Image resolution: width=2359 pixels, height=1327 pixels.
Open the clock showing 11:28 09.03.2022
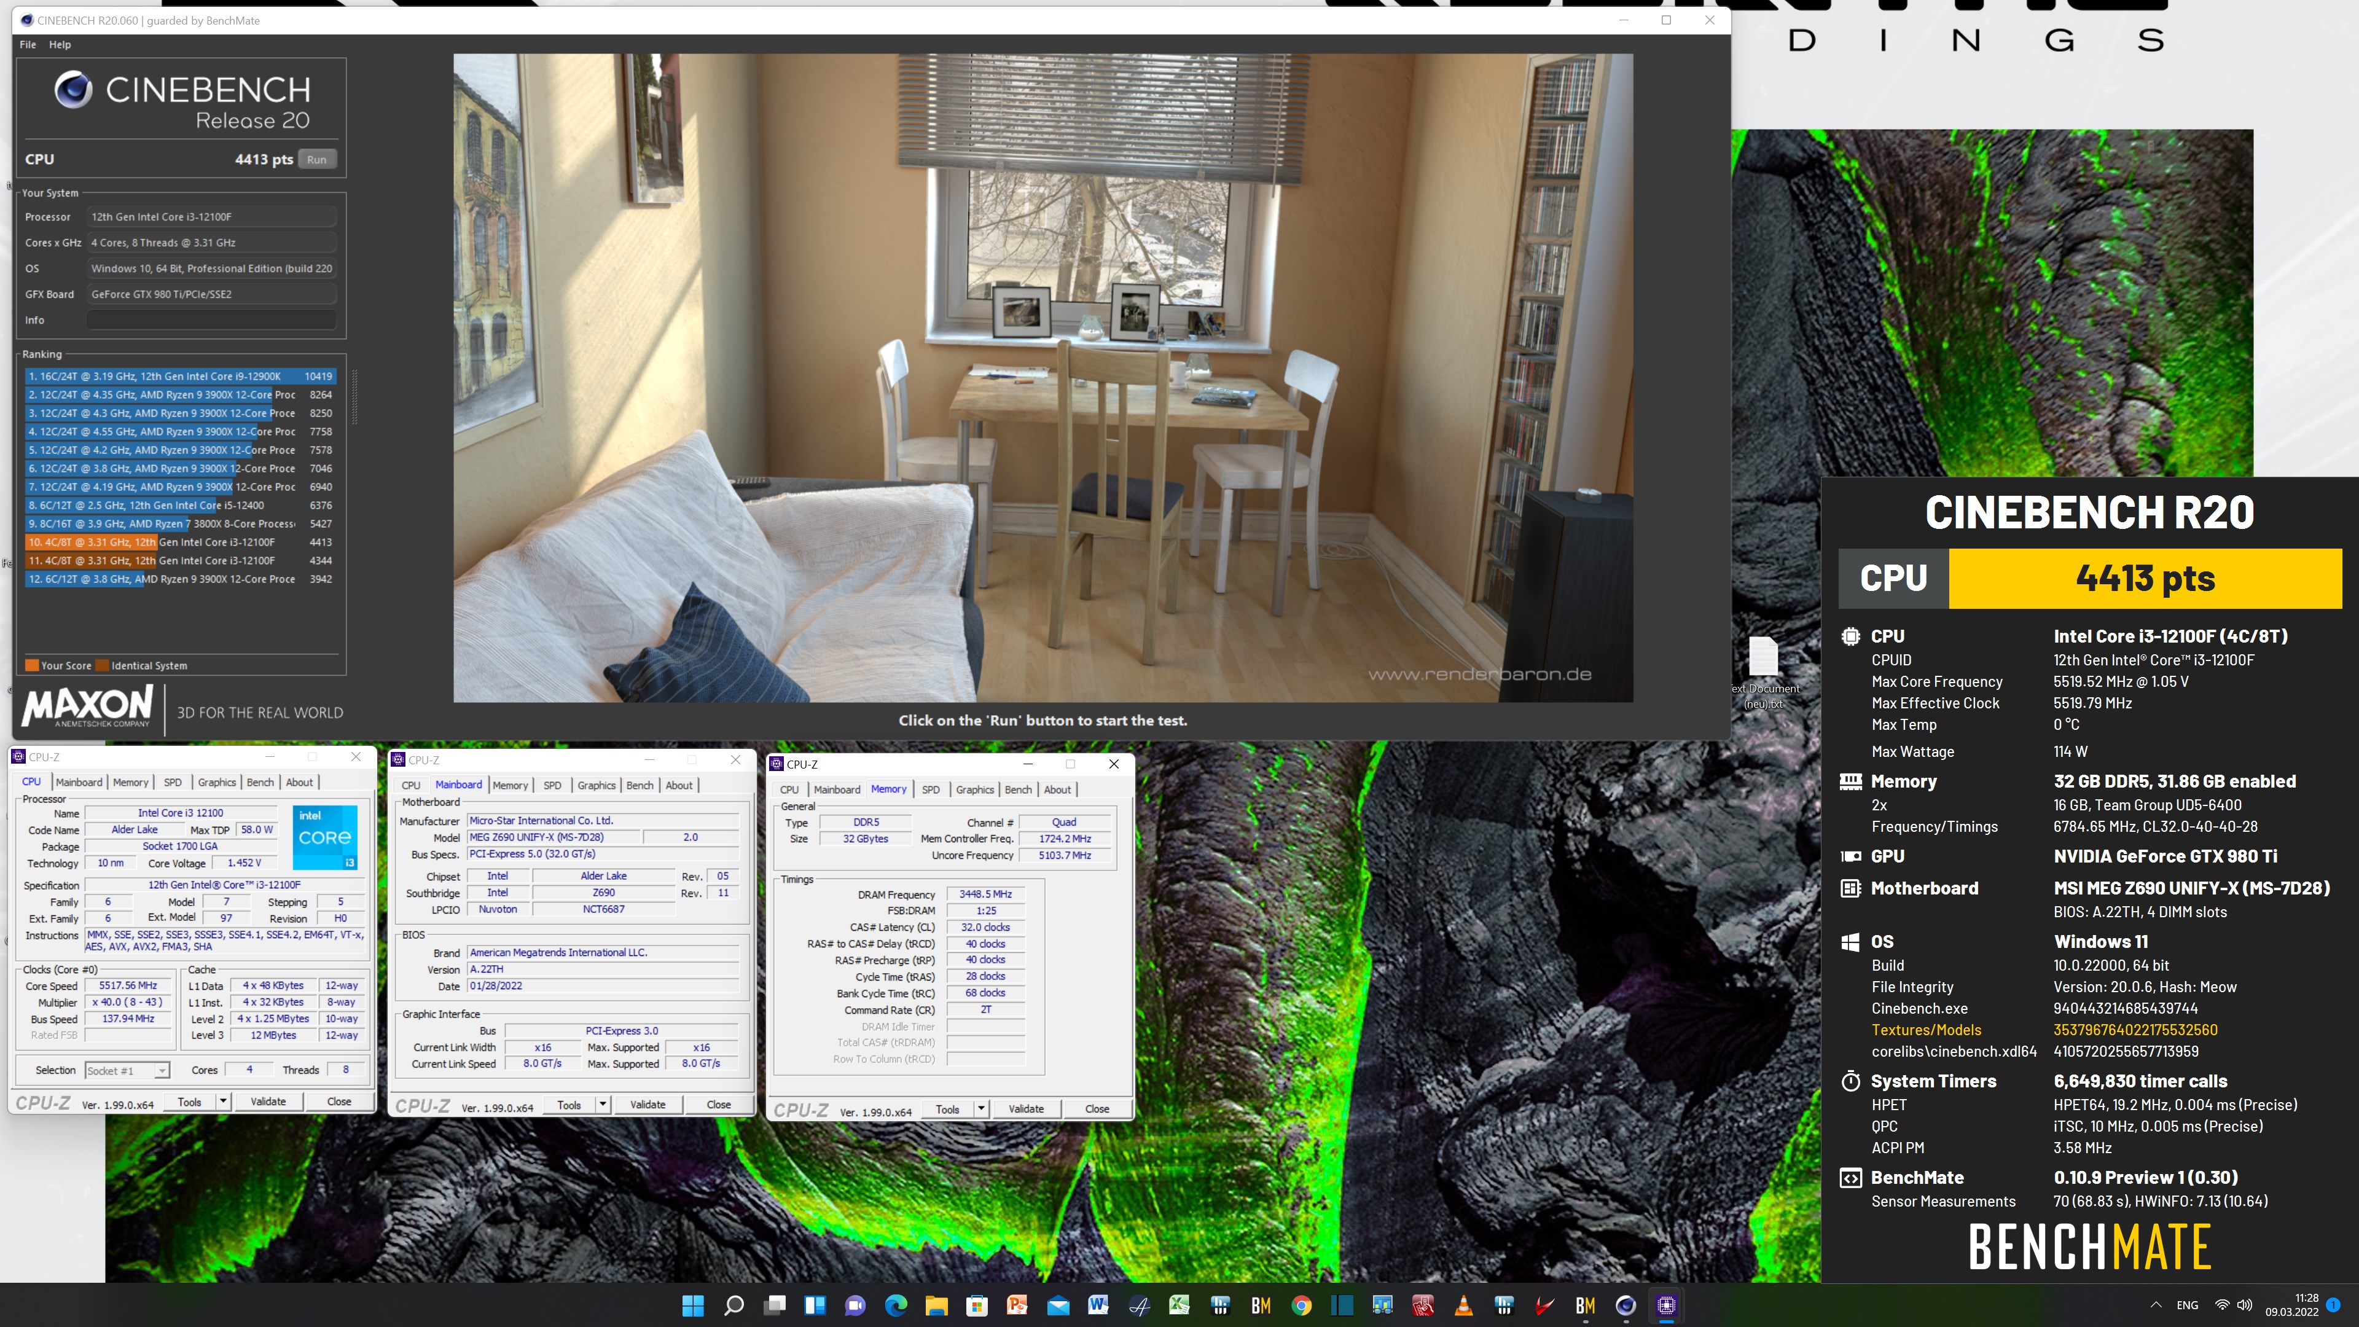[2292, 1305]
